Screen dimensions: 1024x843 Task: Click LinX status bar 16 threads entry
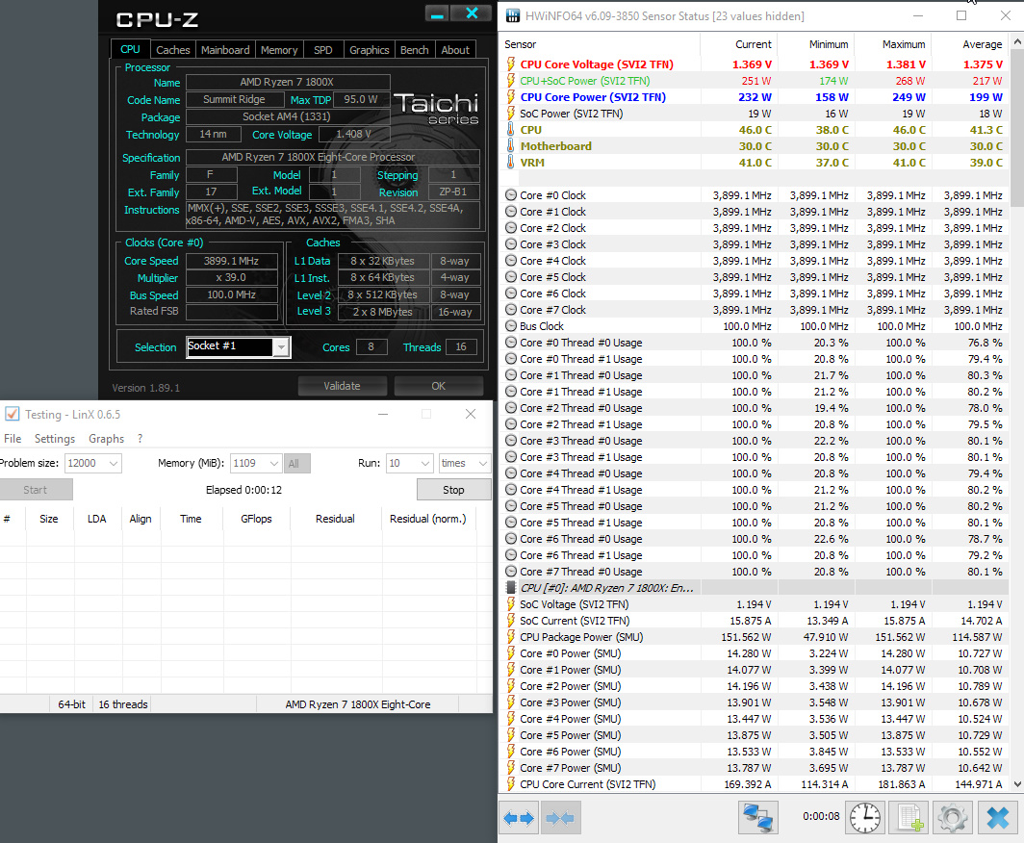(x=123, y=703)
